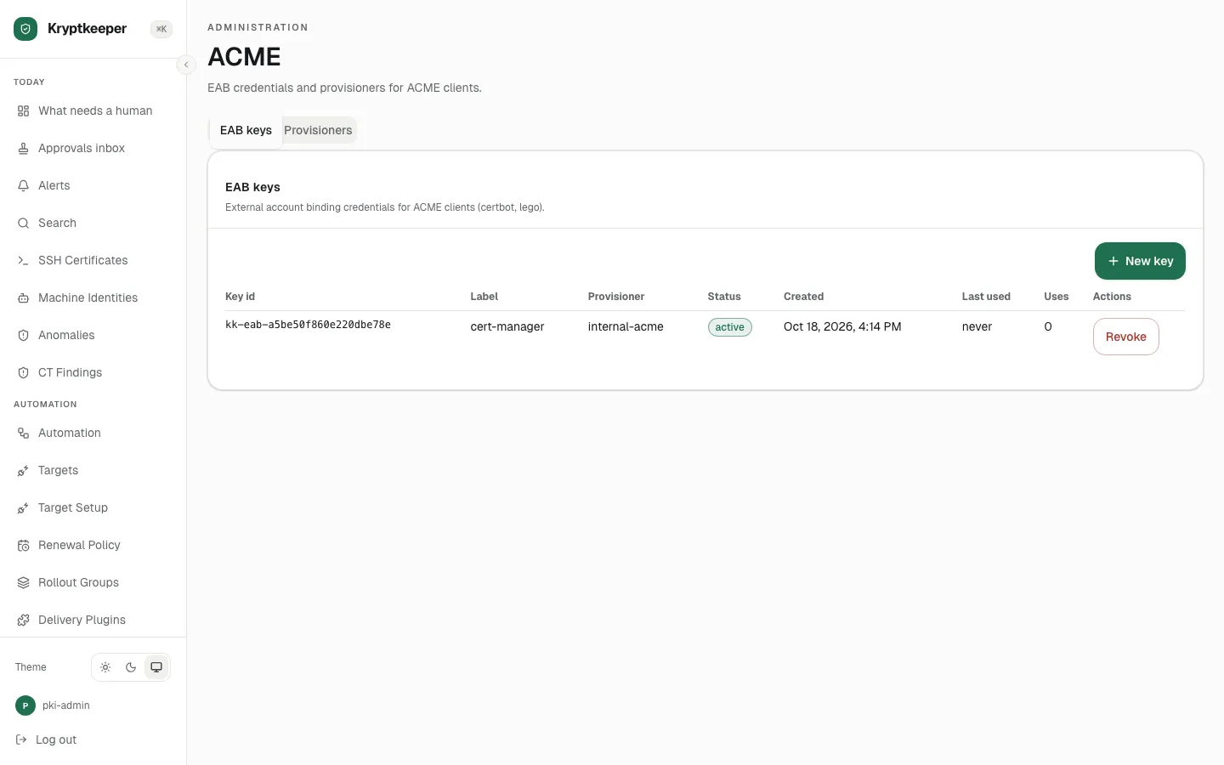Image resolution: width=1224 pixels, height=765 pixels.
Task: Click the internal-acme provisioner cell
Action: (626, 327)
